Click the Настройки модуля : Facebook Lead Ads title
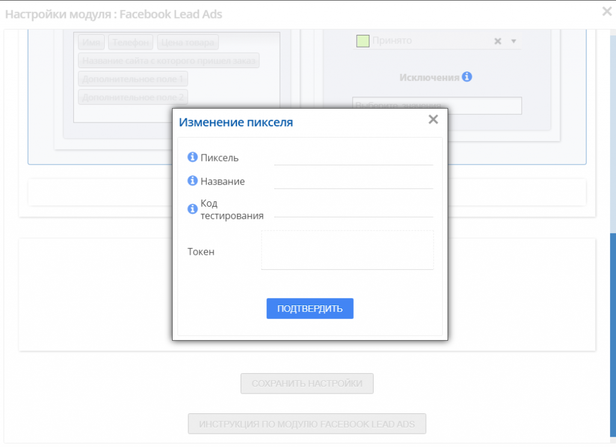 114,14
